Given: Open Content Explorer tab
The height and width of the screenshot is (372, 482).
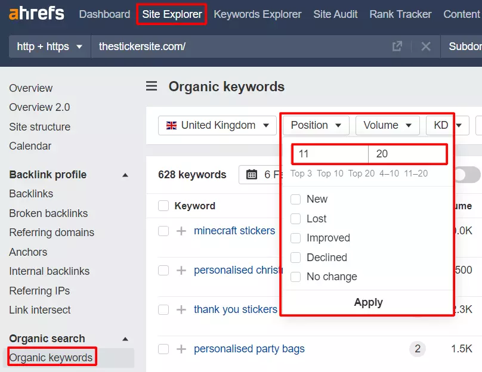Looking at the screenshot, I should [x=462, y=14].
